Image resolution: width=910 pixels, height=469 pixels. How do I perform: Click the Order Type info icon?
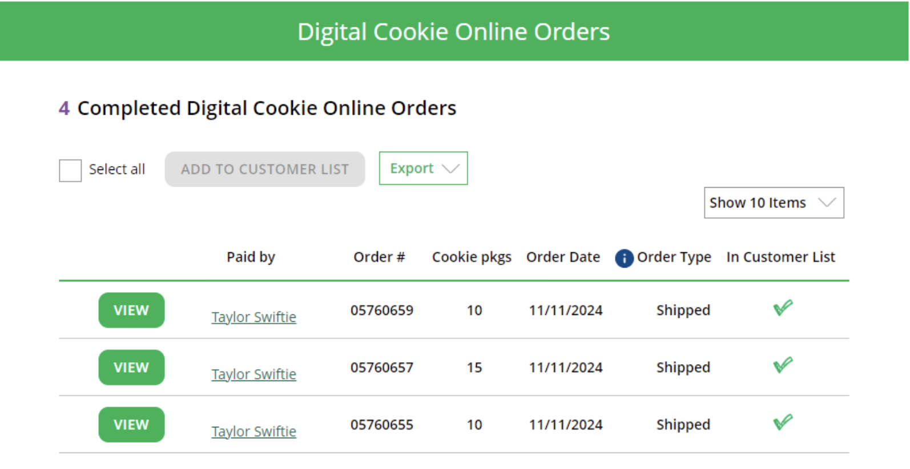tap(624, 258)
